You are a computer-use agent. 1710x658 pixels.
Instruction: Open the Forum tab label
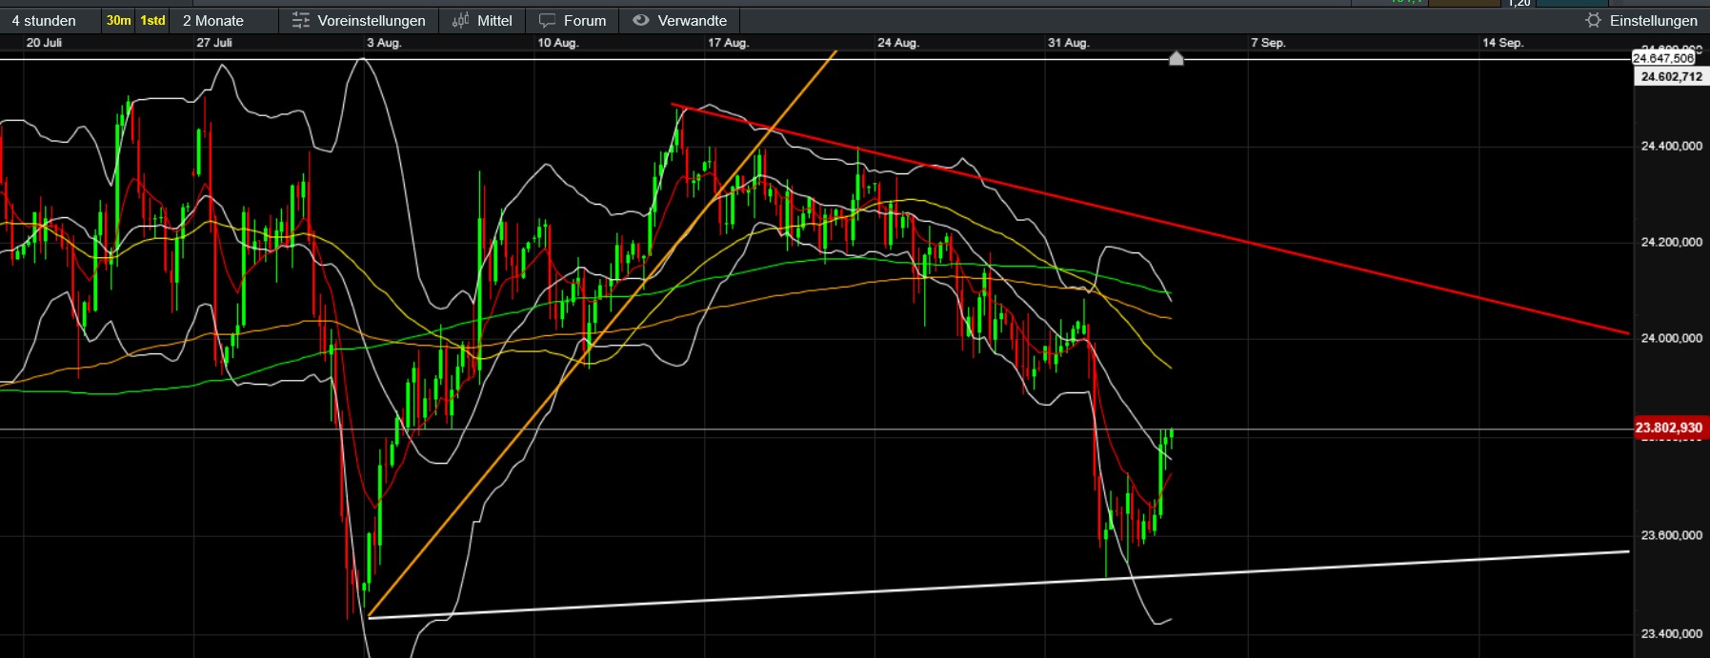585,20
